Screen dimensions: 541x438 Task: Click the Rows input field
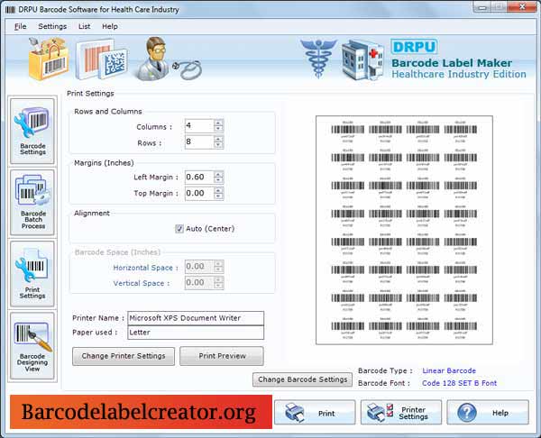point(199,141)
